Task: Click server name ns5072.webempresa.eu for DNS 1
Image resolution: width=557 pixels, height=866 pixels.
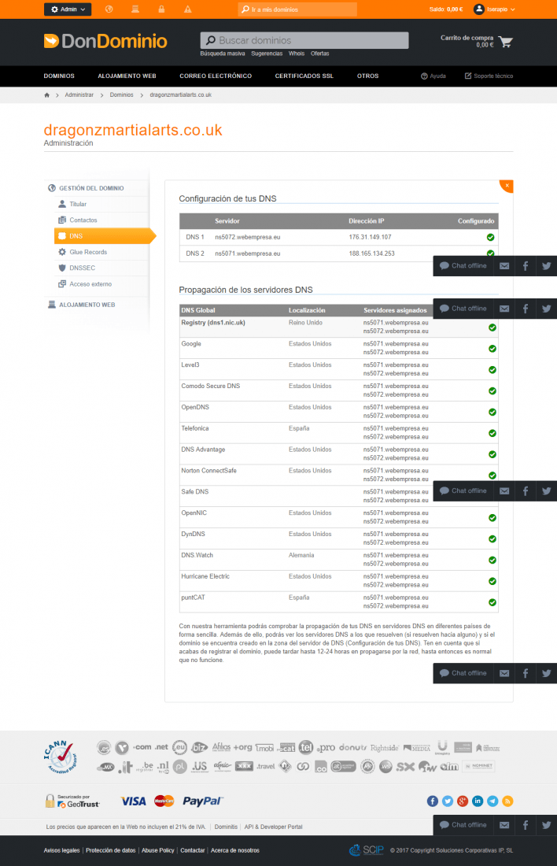Action: 247,237
